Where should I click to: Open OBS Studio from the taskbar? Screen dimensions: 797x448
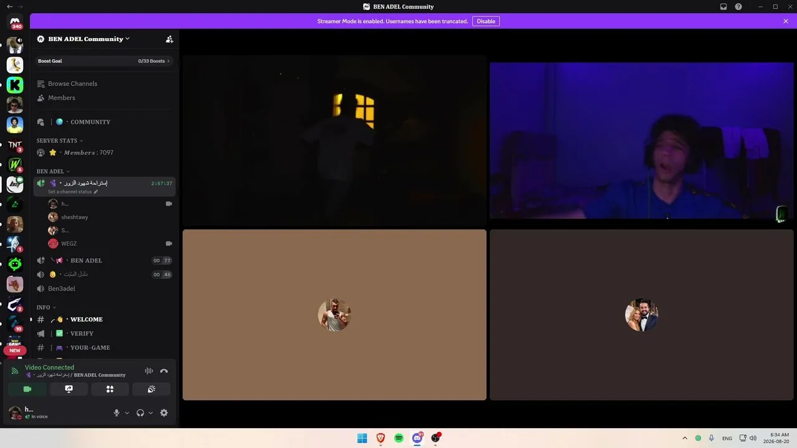click(436, 438)
